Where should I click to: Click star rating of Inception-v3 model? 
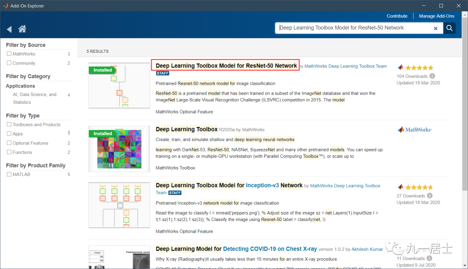419,187
